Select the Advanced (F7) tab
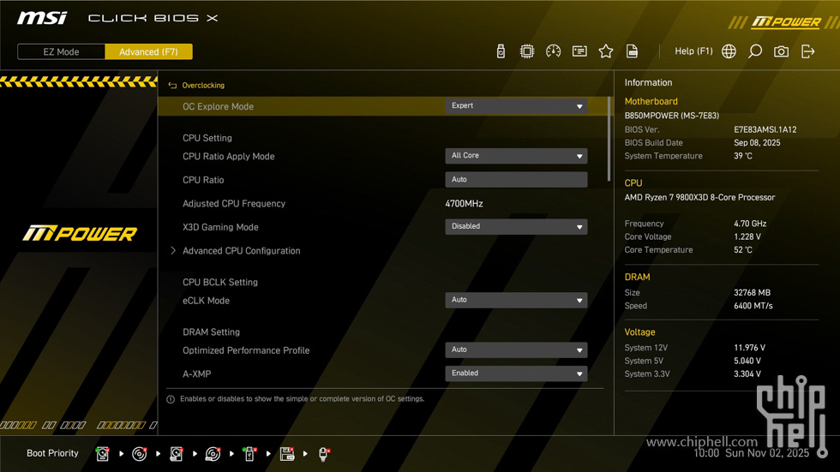Screen dimensions: 840x472 click(x=148, y=51)
